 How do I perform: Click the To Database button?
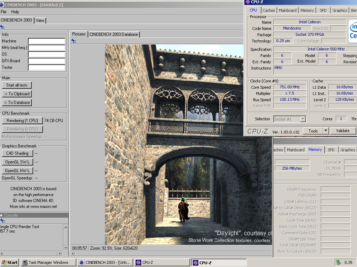(17, 103)
